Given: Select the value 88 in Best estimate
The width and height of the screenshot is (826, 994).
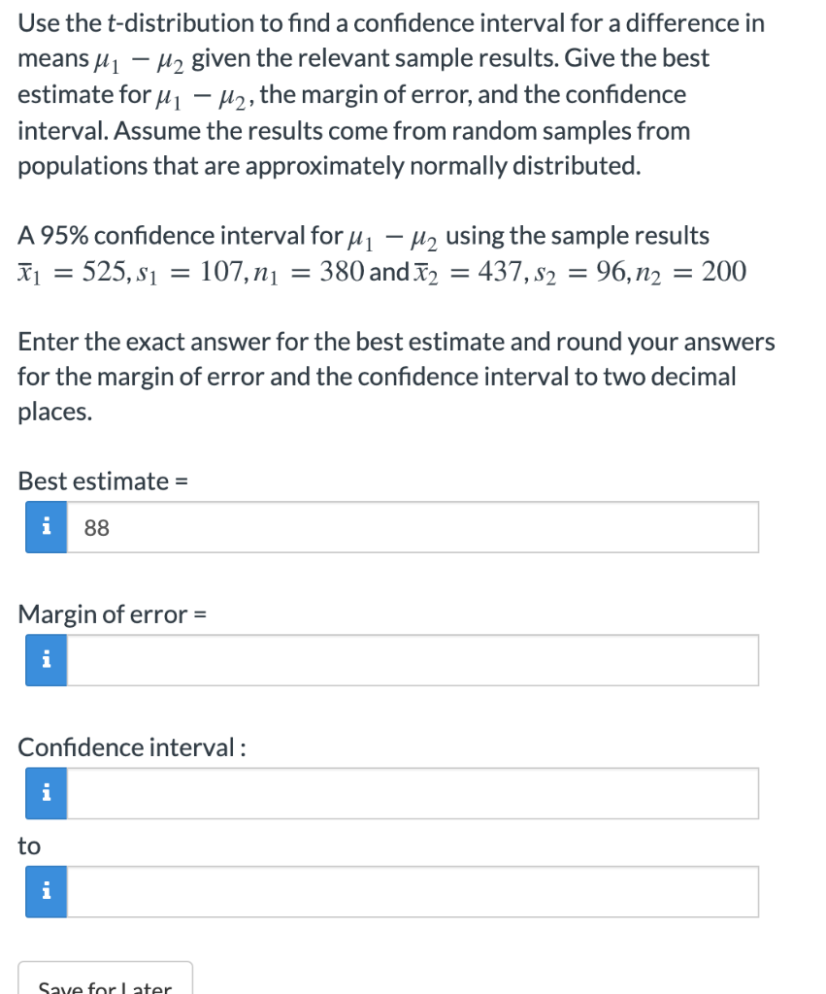Looking at the screenshot, I should pos(95,527).
